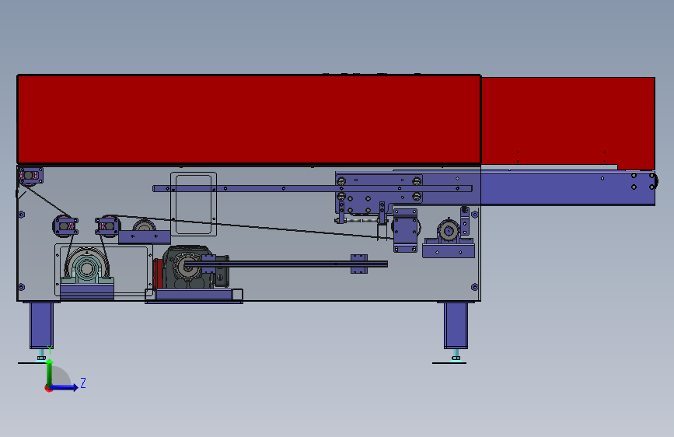Select the bearing unit in the top-left corner
674x437 pixels.
pos(30,176)
